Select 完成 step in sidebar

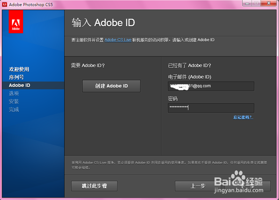click(14, 109)
